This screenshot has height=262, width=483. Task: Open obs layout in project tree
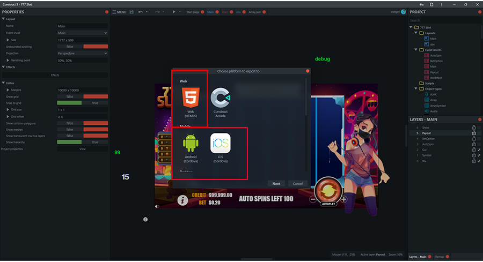point(432,44)
